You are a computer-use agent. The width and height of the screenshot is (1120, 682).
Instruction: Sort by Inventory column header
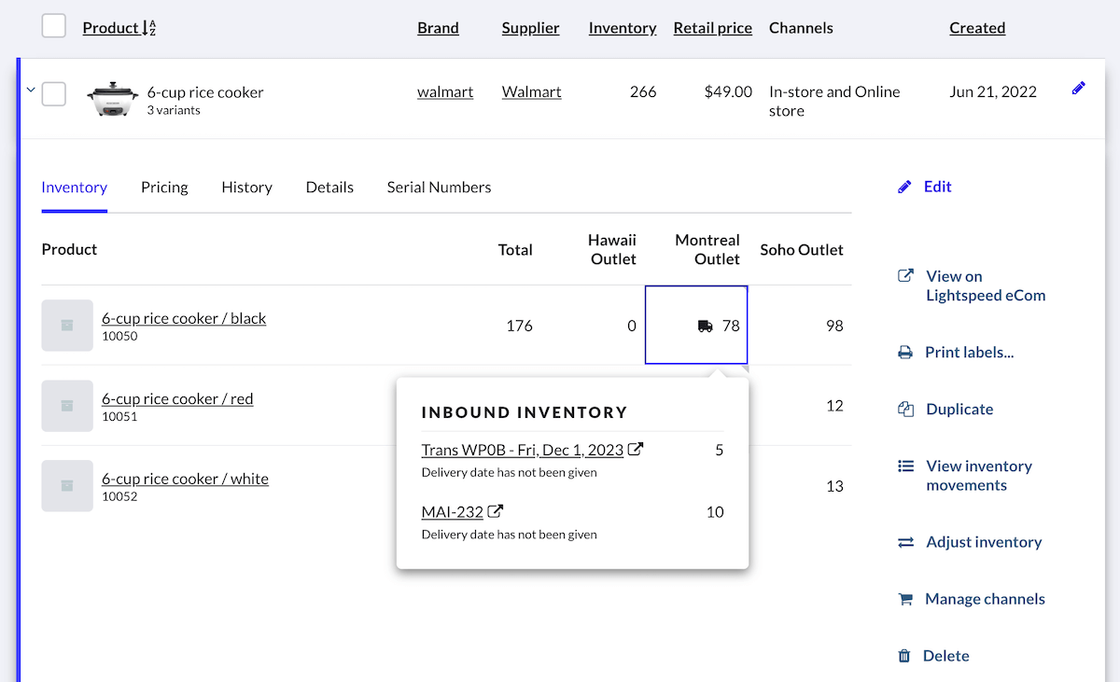coord(623,28)
